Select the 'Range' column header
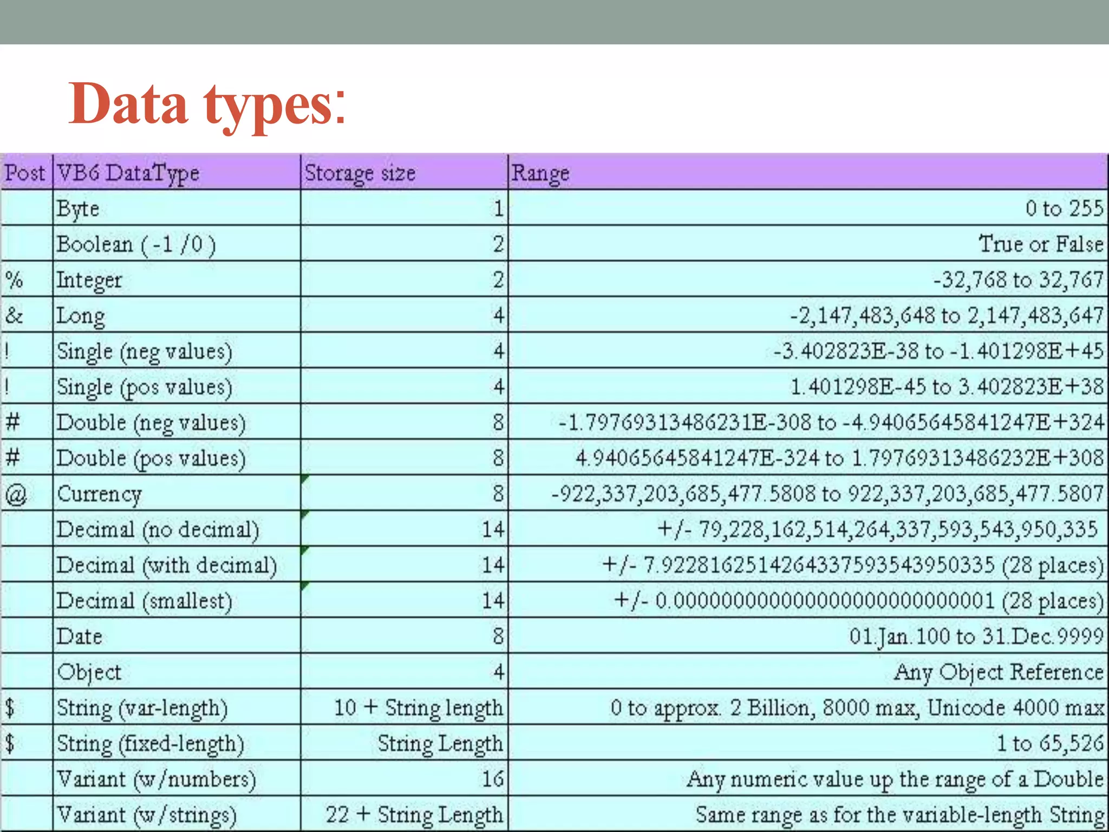 [808, 173]
